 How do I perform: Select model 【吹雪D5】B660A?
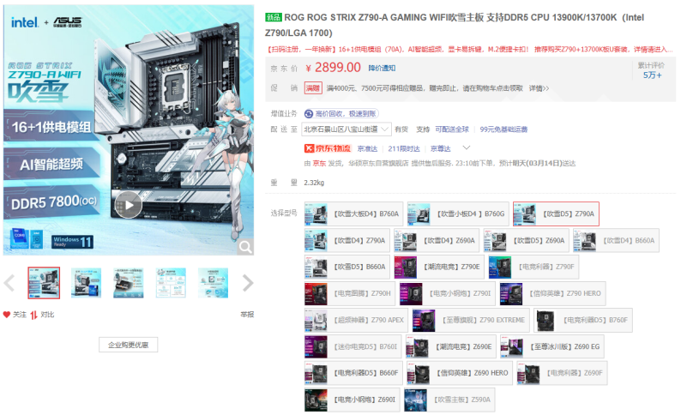tap(347, 267)
